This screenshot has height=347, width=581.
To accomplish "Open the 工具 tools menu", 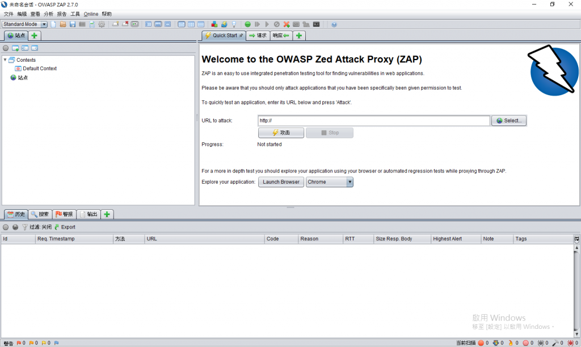I will coord(75,14).
